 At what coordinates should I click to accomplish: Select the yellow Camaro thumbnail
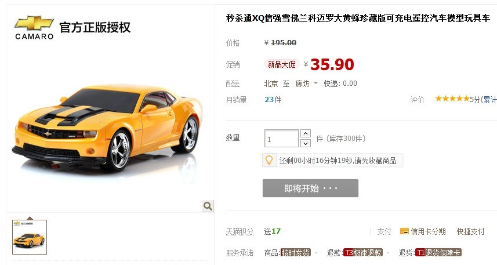(x=30, y=237)
